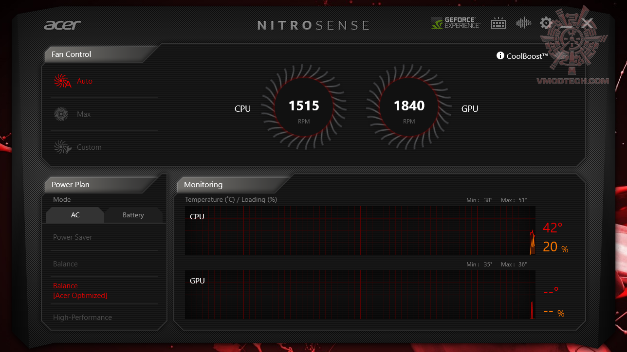The height and width of the screenshot is (352, 627).
Task: Click the Monitoring panel header
Action: [x=233, y=185]
